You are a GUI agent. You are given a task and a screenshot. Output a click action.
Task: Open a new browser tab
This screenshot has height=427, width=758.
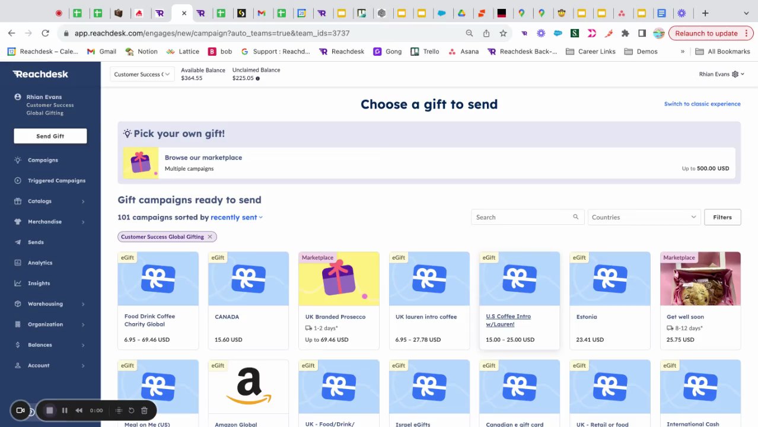pyautogui.click(x=705, y=13)
